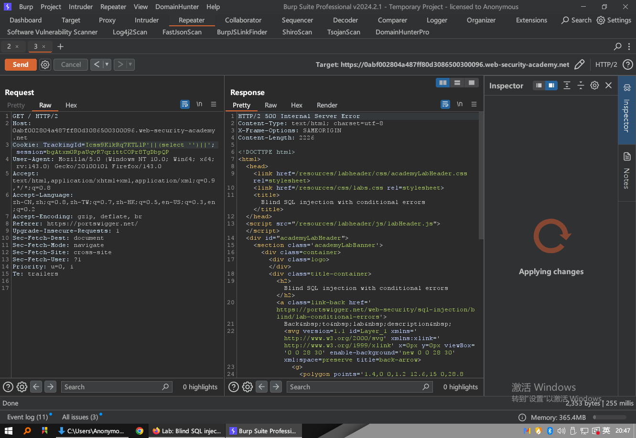Screen dimensions: 636x438
Task: Open back history dropdown arrow
Action: (x=107, y=64)
